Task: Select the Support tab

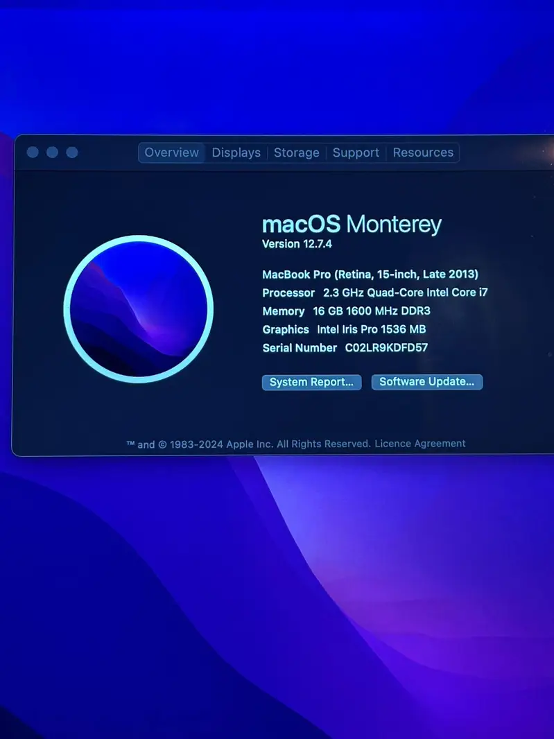Action: click(356, 153)
